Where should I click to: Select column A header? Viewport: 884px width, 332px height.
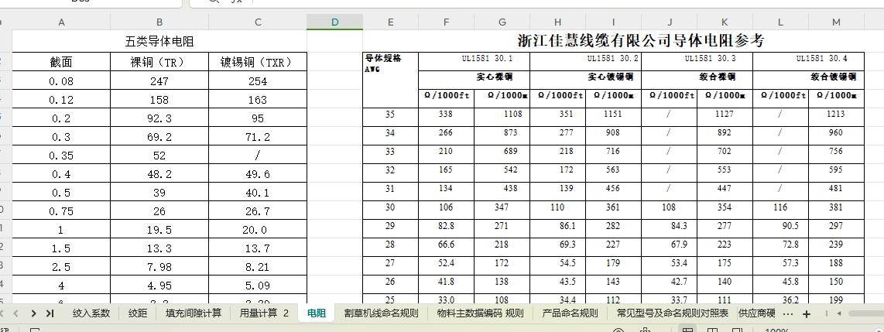pyautogui.click(x=61, y=22)
